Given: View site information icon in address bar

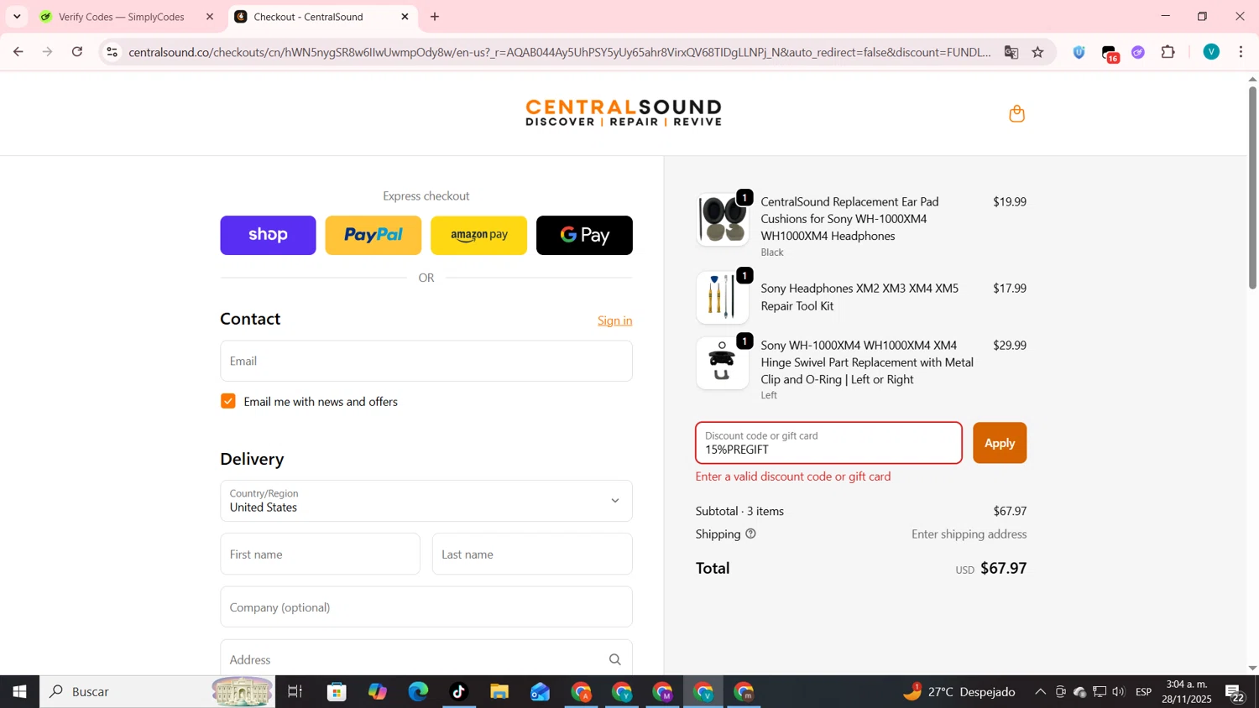Looking at the screenshot, I should pos(112,52).
